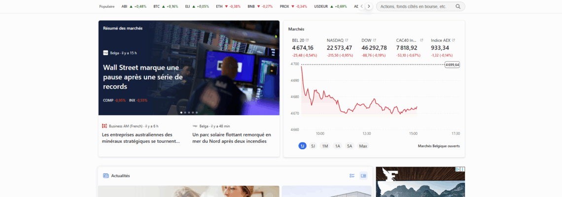Screen dimensions: 562x197
Task: Open the parc solaire flottant article
Action: 232,138
